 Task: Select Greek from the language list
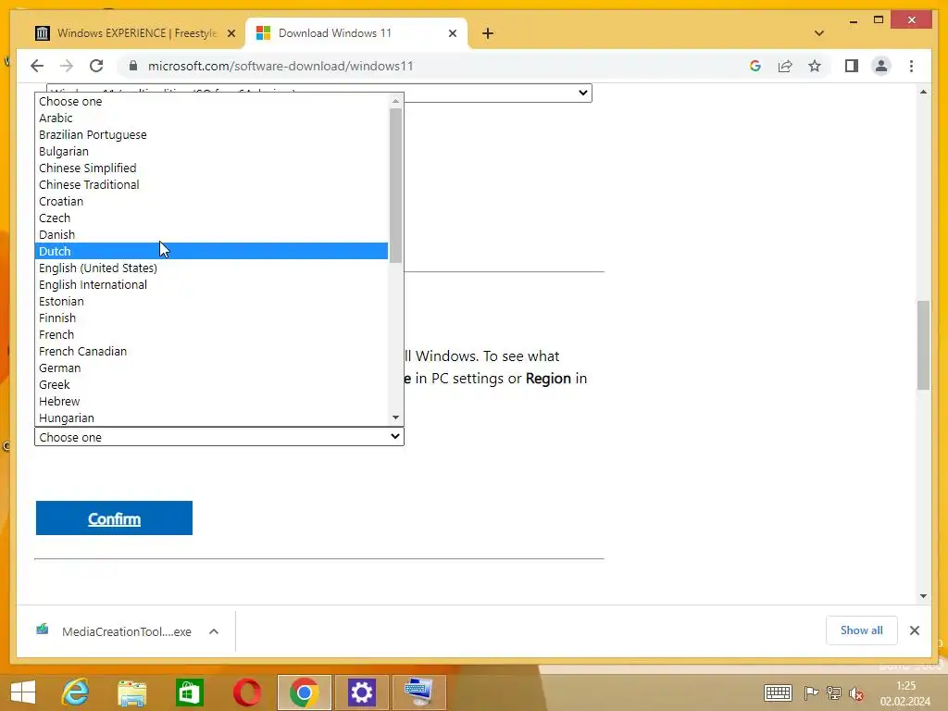(211, 384)
